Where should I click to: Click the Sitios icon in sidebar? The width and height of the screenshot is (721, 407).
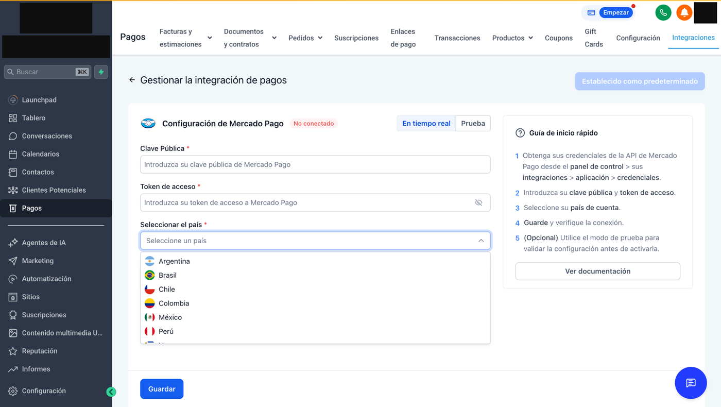coord(13,297)
